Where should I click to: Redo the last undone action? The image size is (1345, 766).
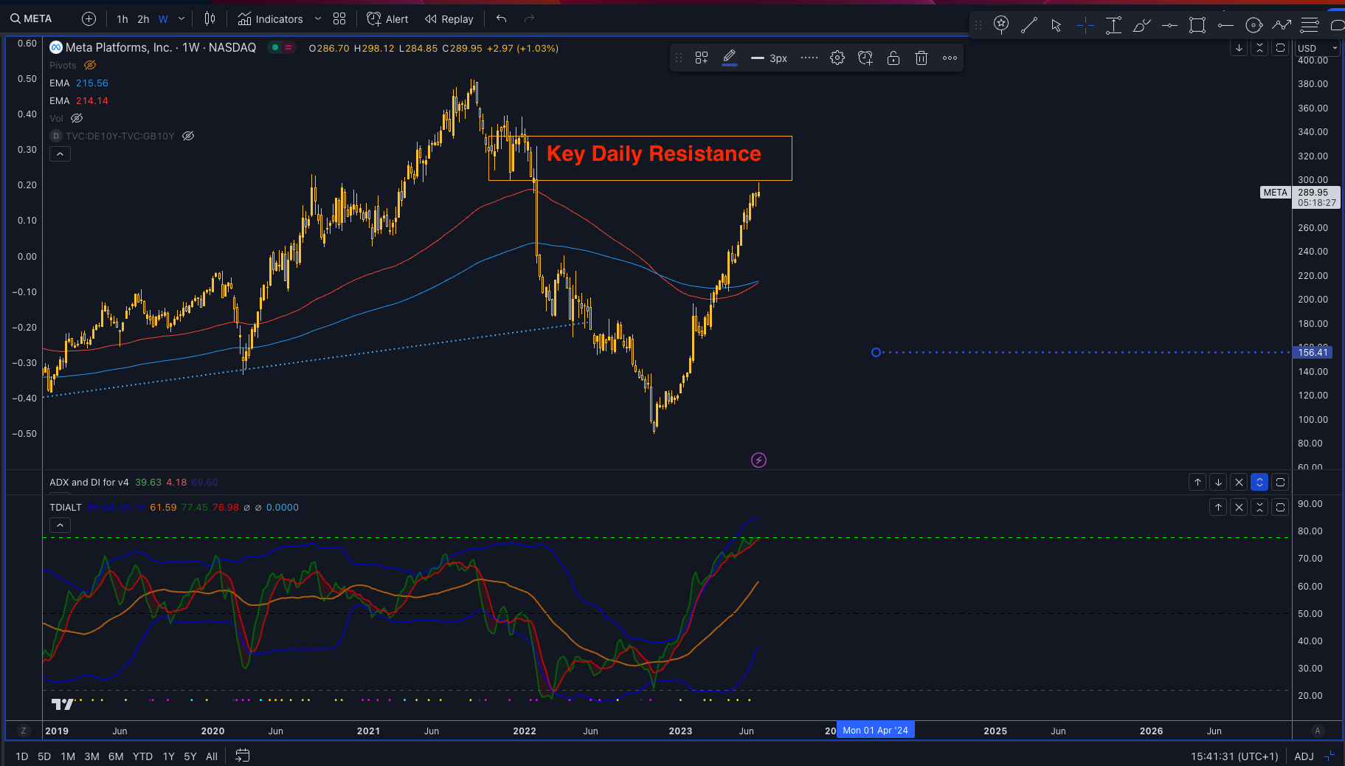pyautogui.click(x=529, y=19)
